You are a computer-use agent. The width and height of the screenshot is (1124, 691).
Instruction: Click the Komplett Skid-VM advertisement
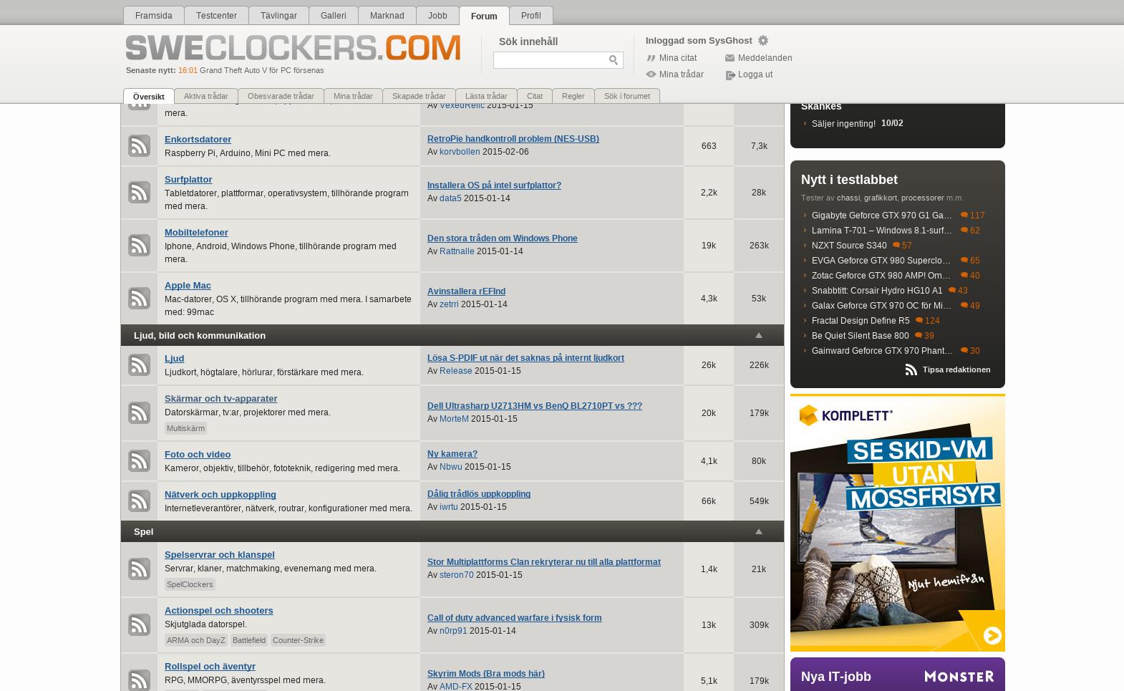(x=898, y=523)
